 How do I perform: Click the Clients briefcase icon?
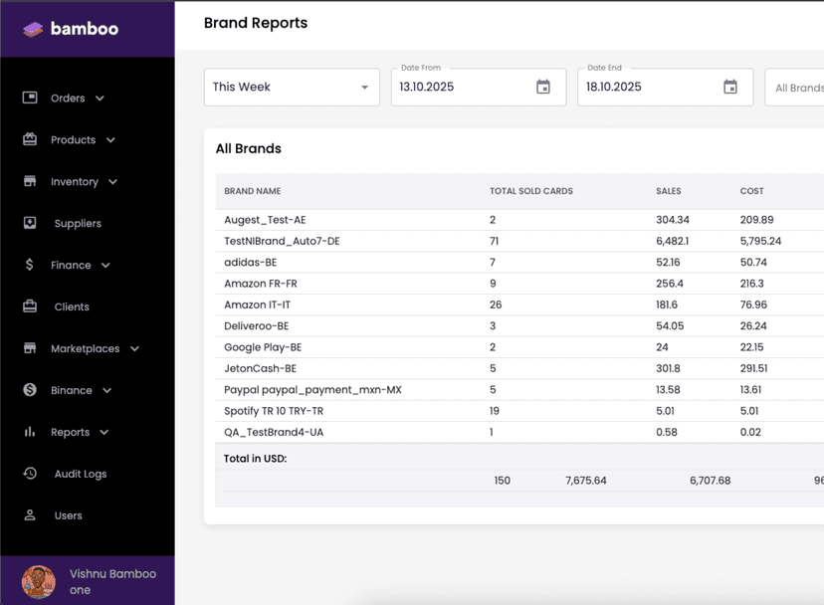point(30,306)
